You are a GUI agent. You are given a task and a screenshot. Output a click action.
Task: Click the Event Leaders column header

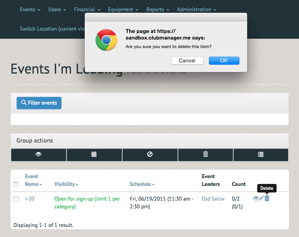point(211,180)
